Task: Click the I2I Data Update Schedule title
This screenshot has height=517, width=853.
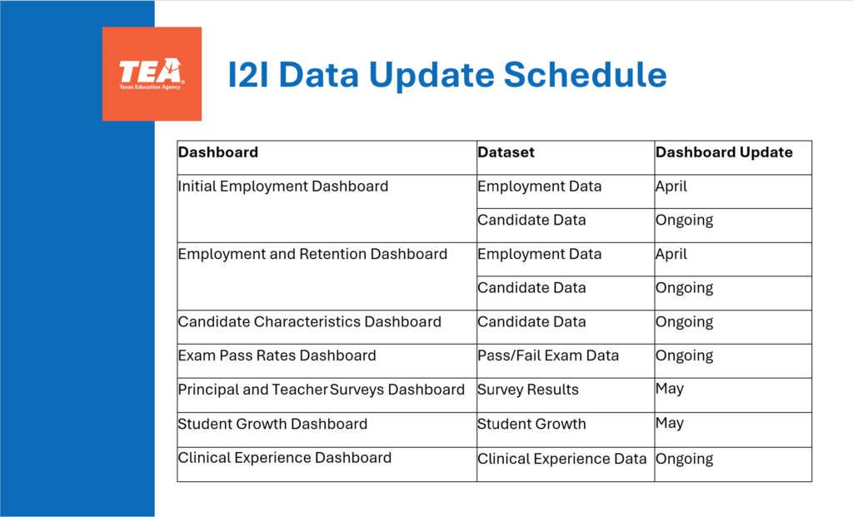Action: click(447, 75)
